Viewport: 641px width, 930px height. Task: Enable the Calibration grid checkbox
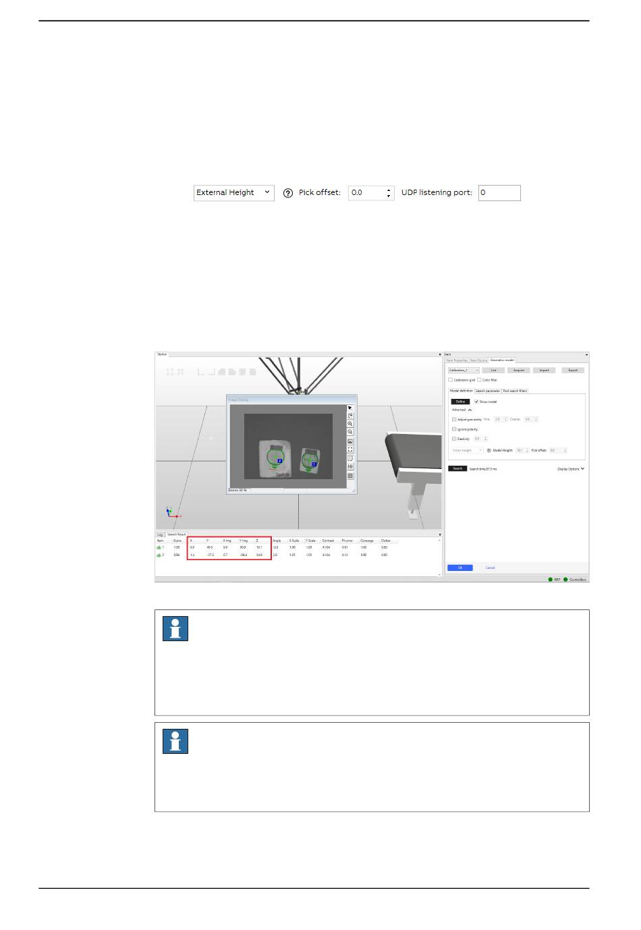coord(451,380)
